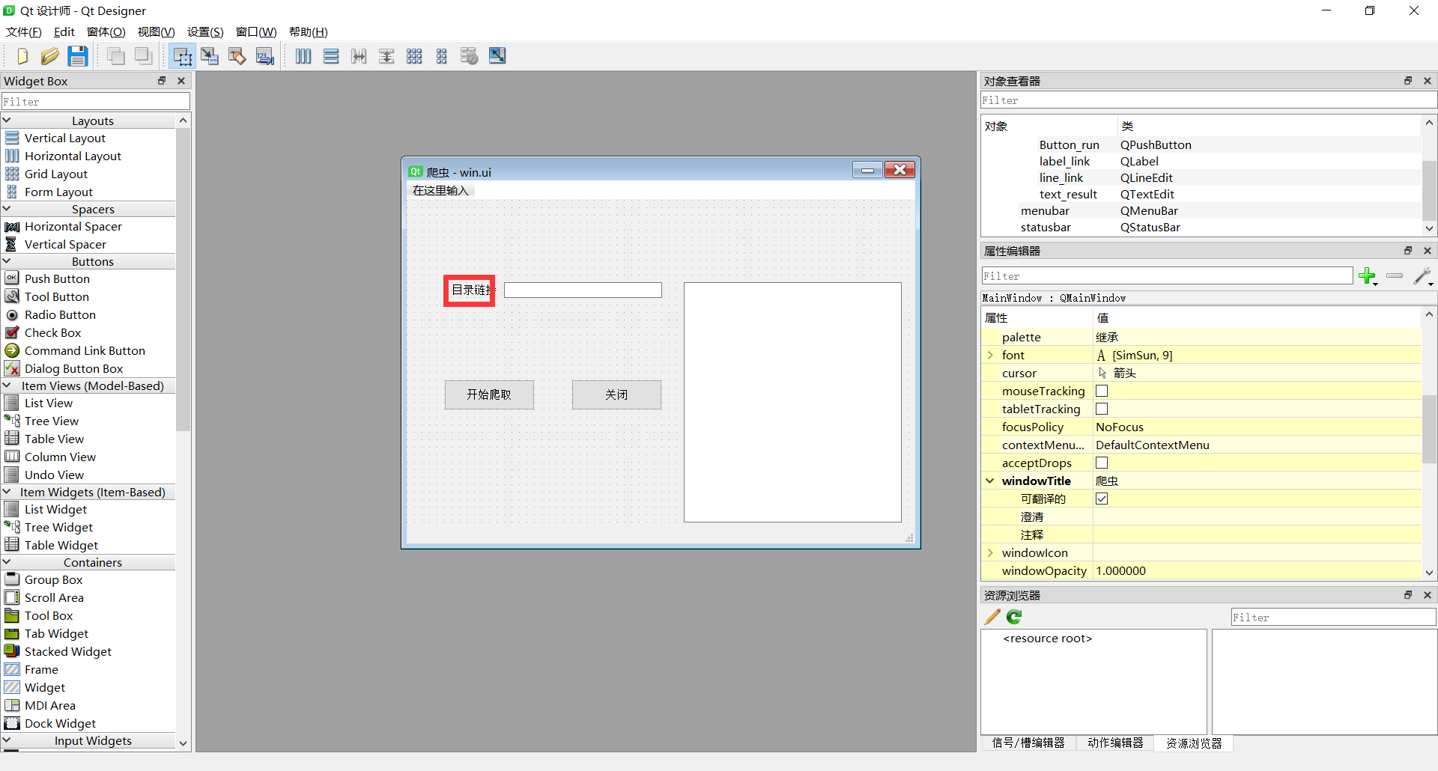This screenshot has width=1438, height=771.
Task: Toggle the acceptDrops checkbox
Action: [x=1102, y=463]
